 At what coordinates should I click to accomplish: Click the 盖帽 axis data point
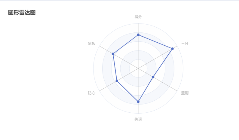tap(153, 77)
